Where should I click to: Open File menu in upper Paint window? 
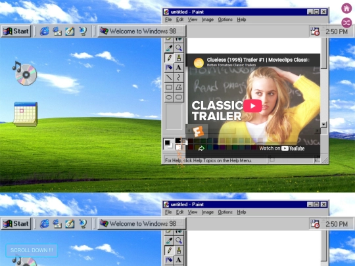click(x=168, y=20)
